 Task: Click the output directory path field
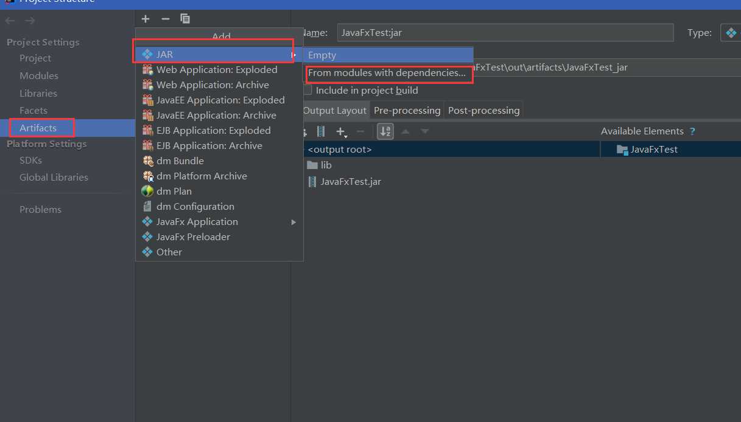click(607, 67)
